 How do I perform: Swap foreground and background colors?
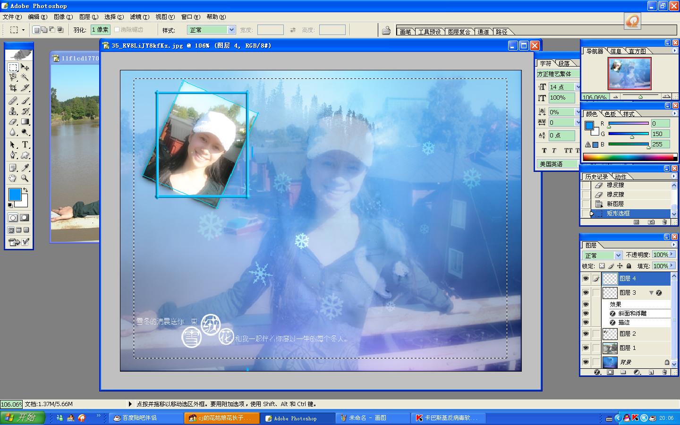tap(25, 190)
